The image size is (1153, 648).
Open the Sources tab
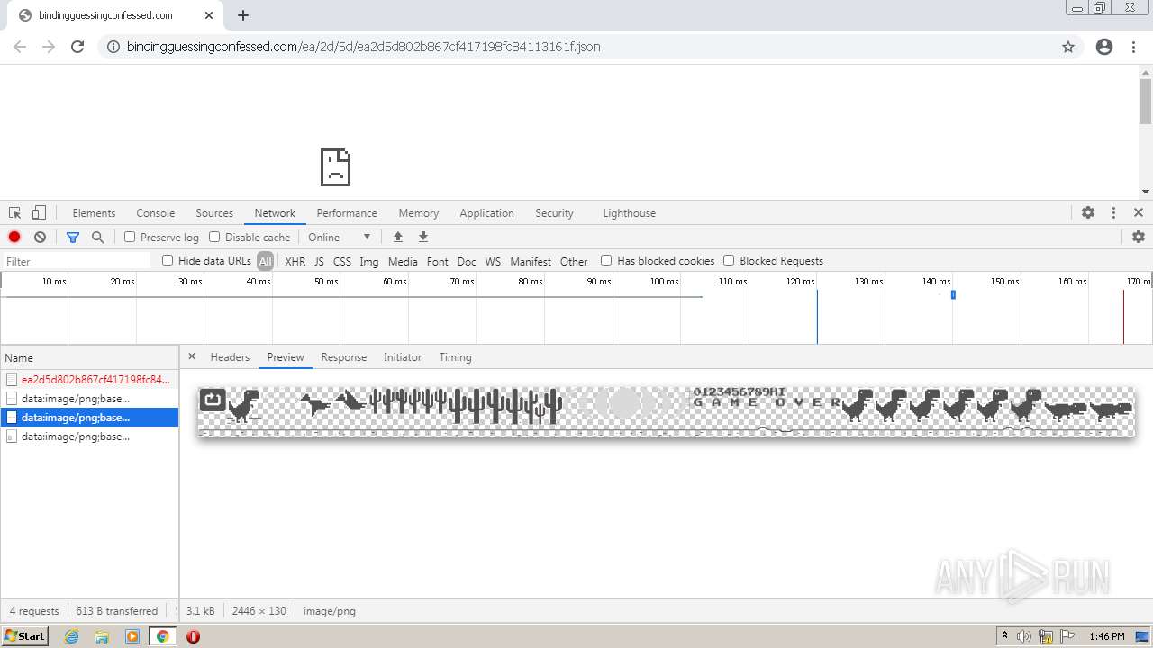[214, 213]
